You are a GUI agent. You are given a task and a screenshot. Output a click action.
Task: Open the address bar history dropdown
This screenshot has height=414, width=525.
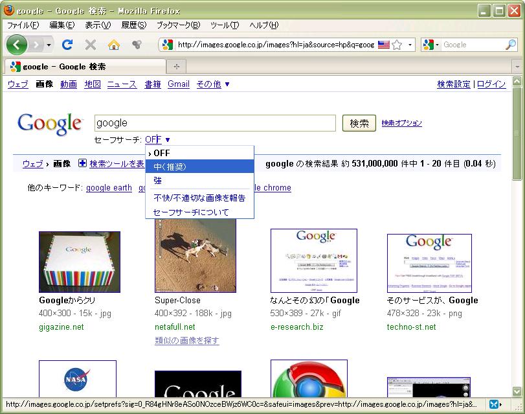(x=410, y=45)
